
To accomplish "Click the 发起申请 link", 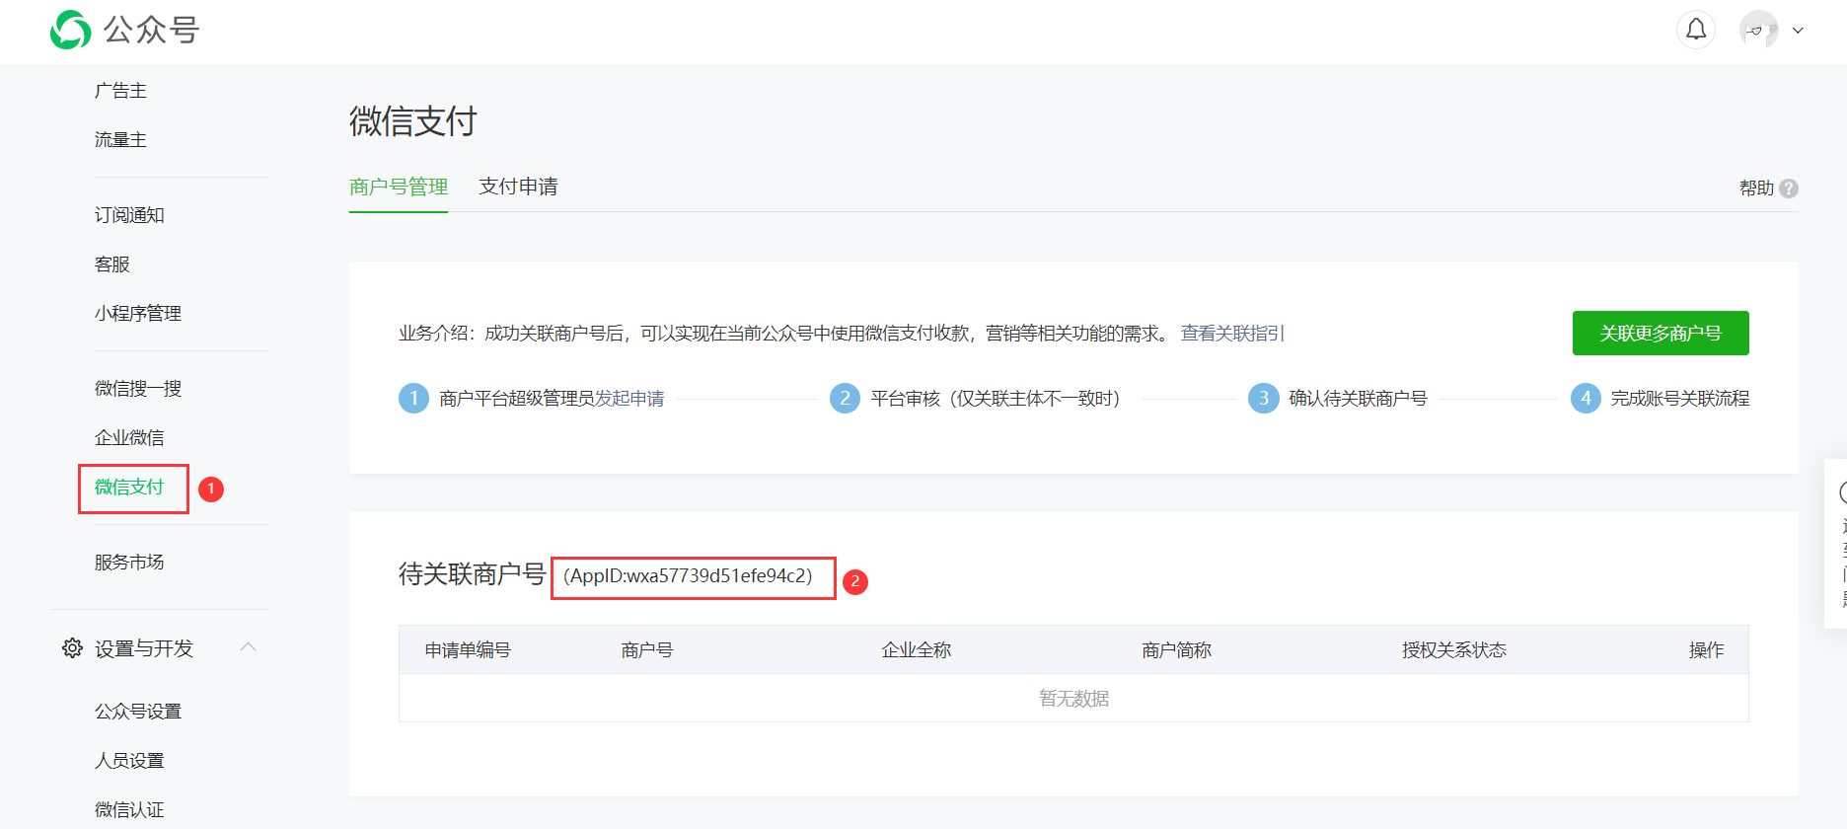I will 629,399.
